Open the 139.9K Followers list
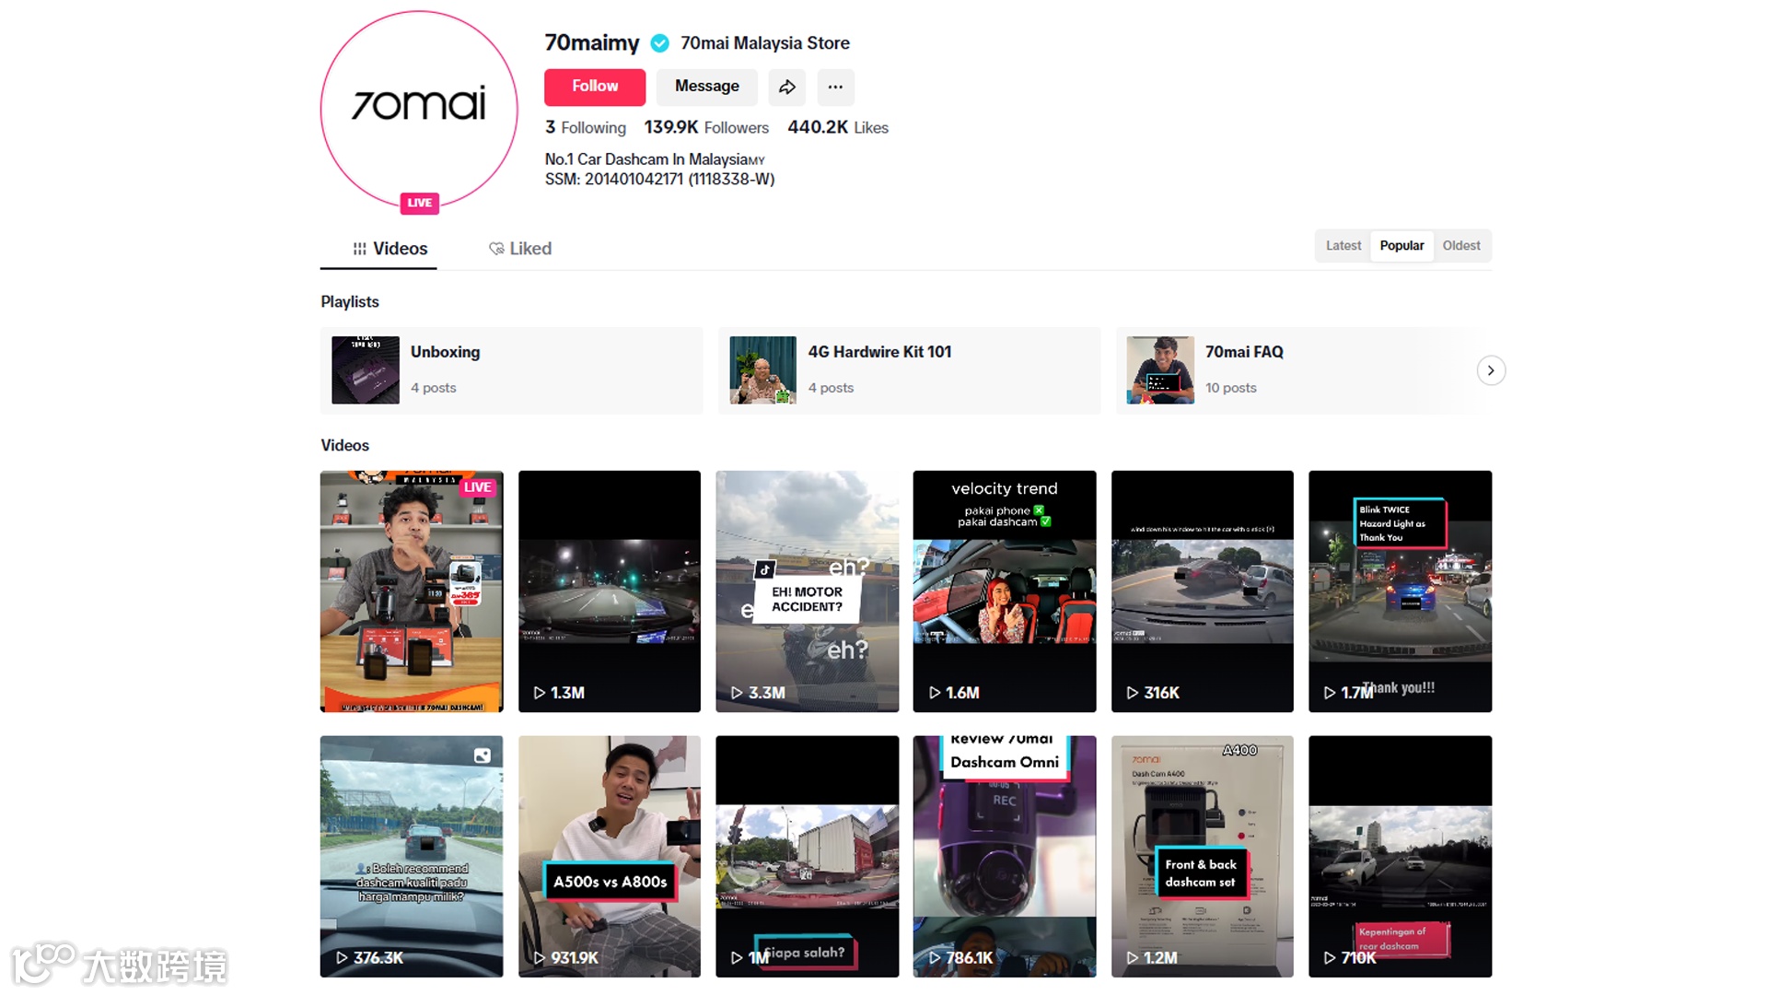Image resolution: width=1768 pixels, height=995 pixels. click(705, 128)
